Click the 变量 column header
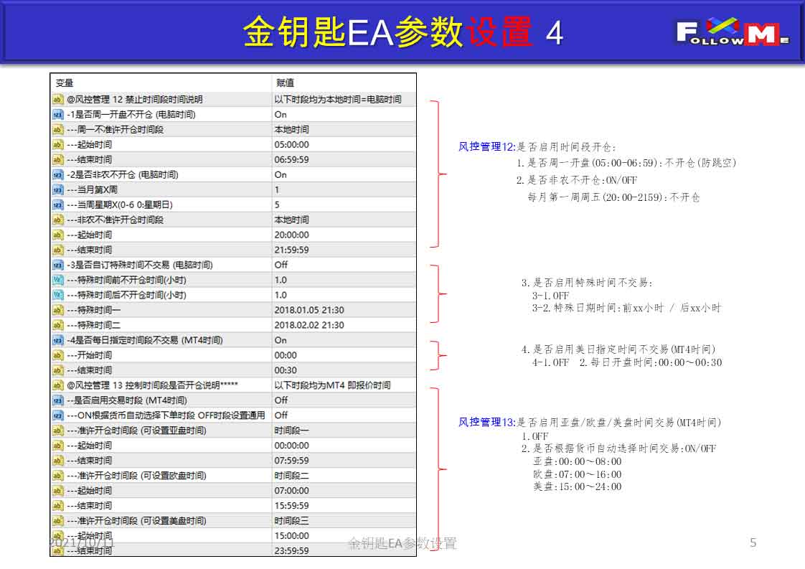Screen dimensions: 805x569 tap(65, 83)
